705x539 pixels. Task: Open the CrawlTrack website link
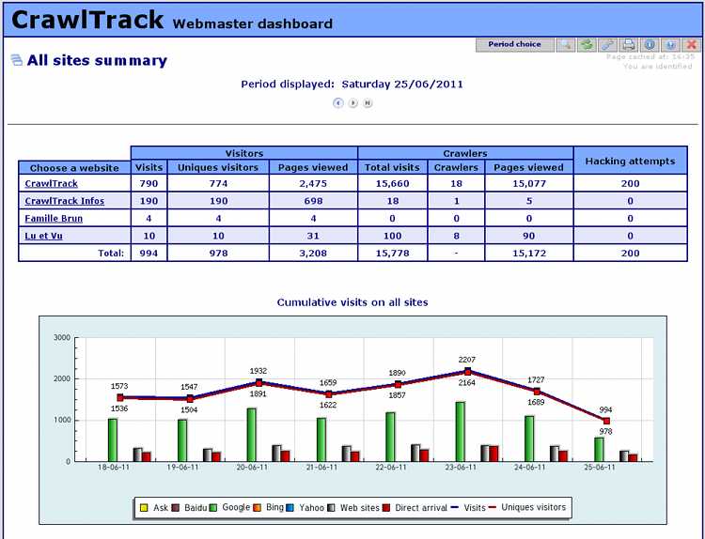[x=52, y=183]
